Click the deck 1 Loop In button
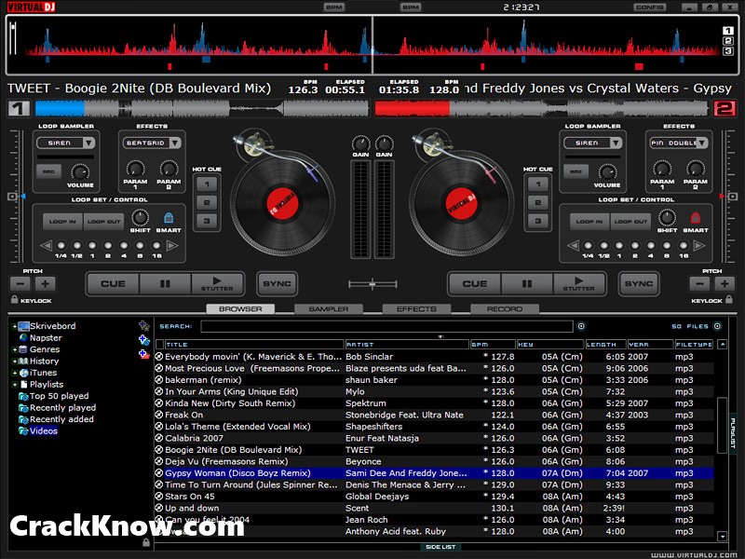745x559 pixels. coord(62,222)
